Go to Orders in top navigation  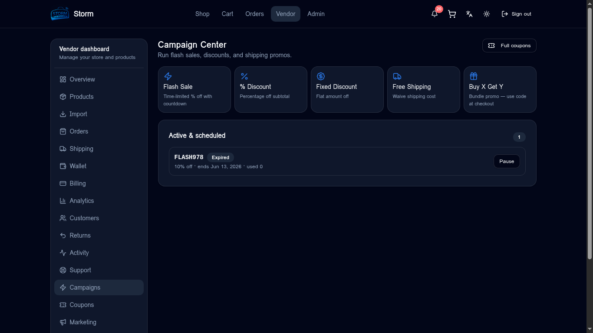[x=254, y=14]
